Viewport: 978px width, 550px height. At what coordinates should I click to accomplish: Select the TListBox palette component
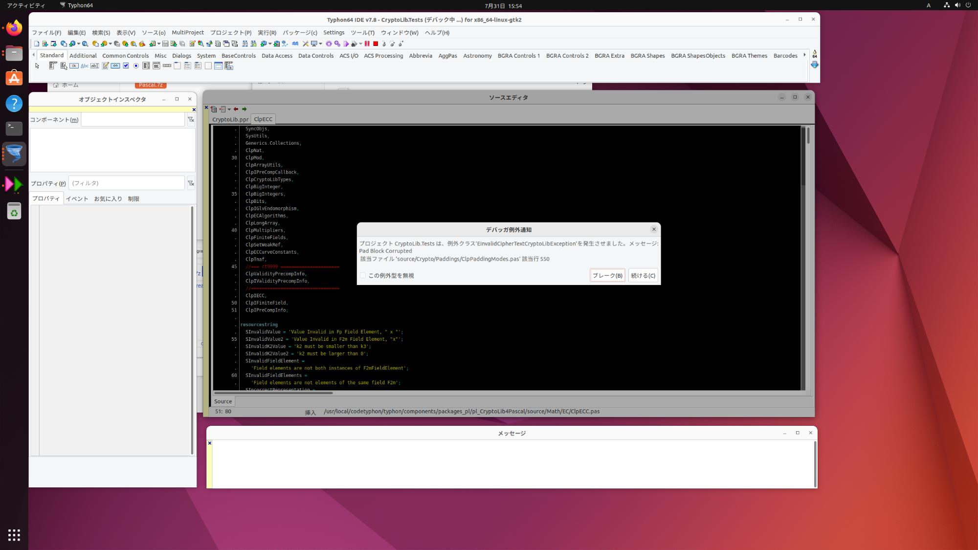coord(146,66)
